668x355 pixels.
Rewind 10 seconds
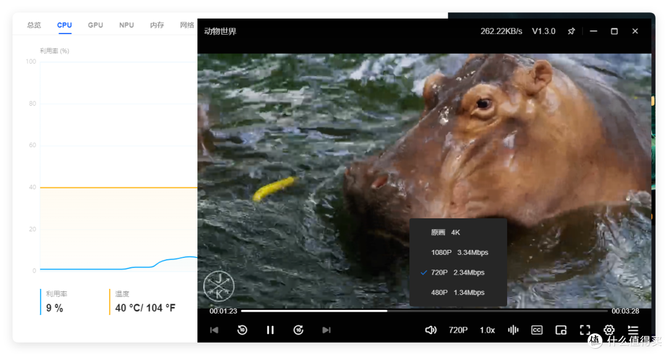(x=242, y=330)
